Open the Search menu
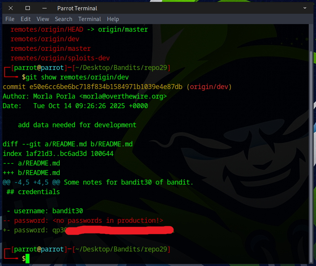This screenshot has height=266, width=316. pos(63,19)
